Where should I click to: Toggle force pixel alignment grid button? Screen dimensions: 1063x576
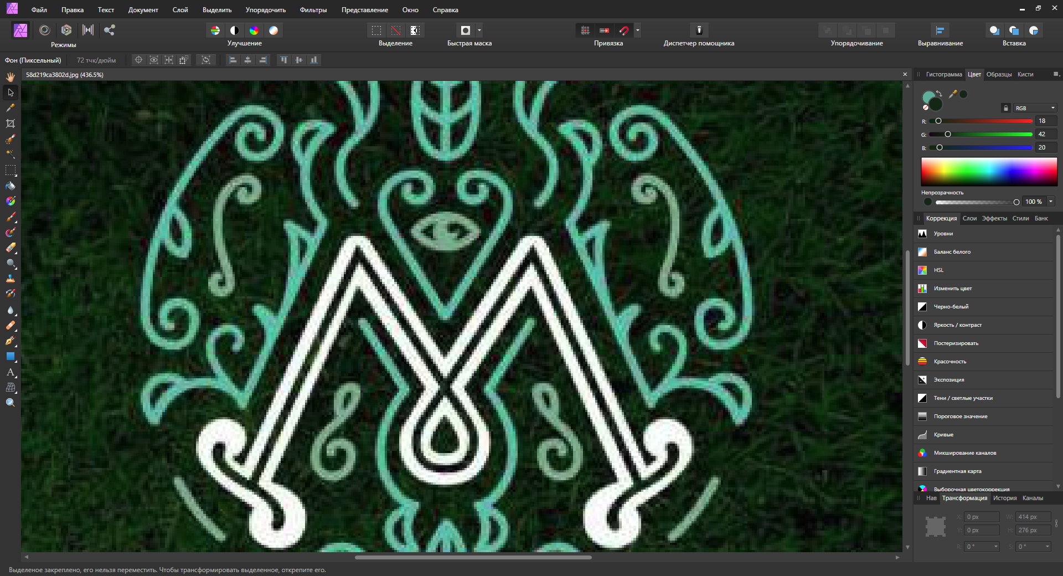(585, 30)
